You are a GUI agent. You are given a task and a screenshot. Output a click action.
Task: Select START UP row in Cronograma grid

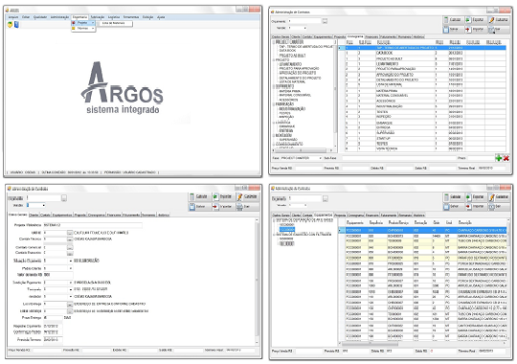pos(424,139)
